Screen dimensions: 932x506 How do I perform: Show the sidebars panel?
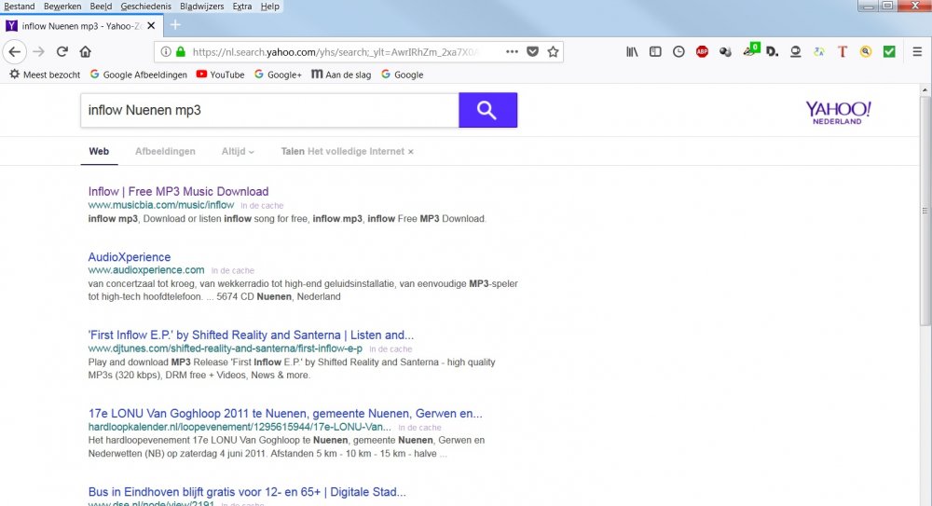click(x=655, y=52)
